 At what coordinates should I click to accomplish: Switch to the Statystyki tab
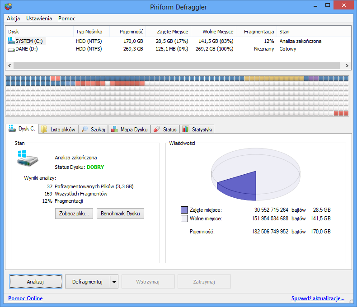197,129
